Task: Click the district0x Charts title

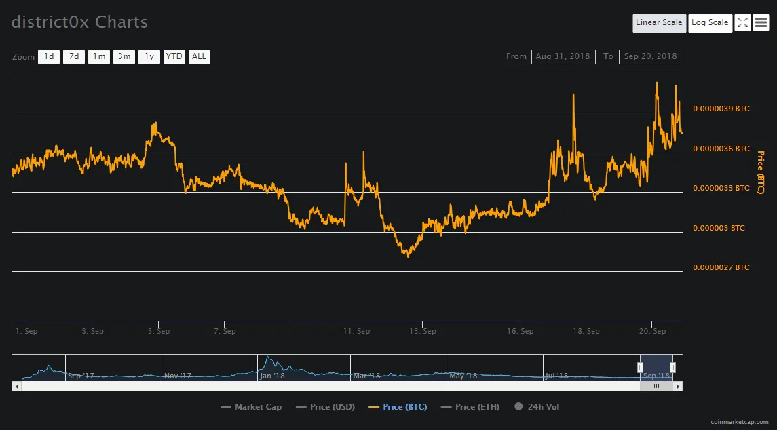Action: pos(79,22)
